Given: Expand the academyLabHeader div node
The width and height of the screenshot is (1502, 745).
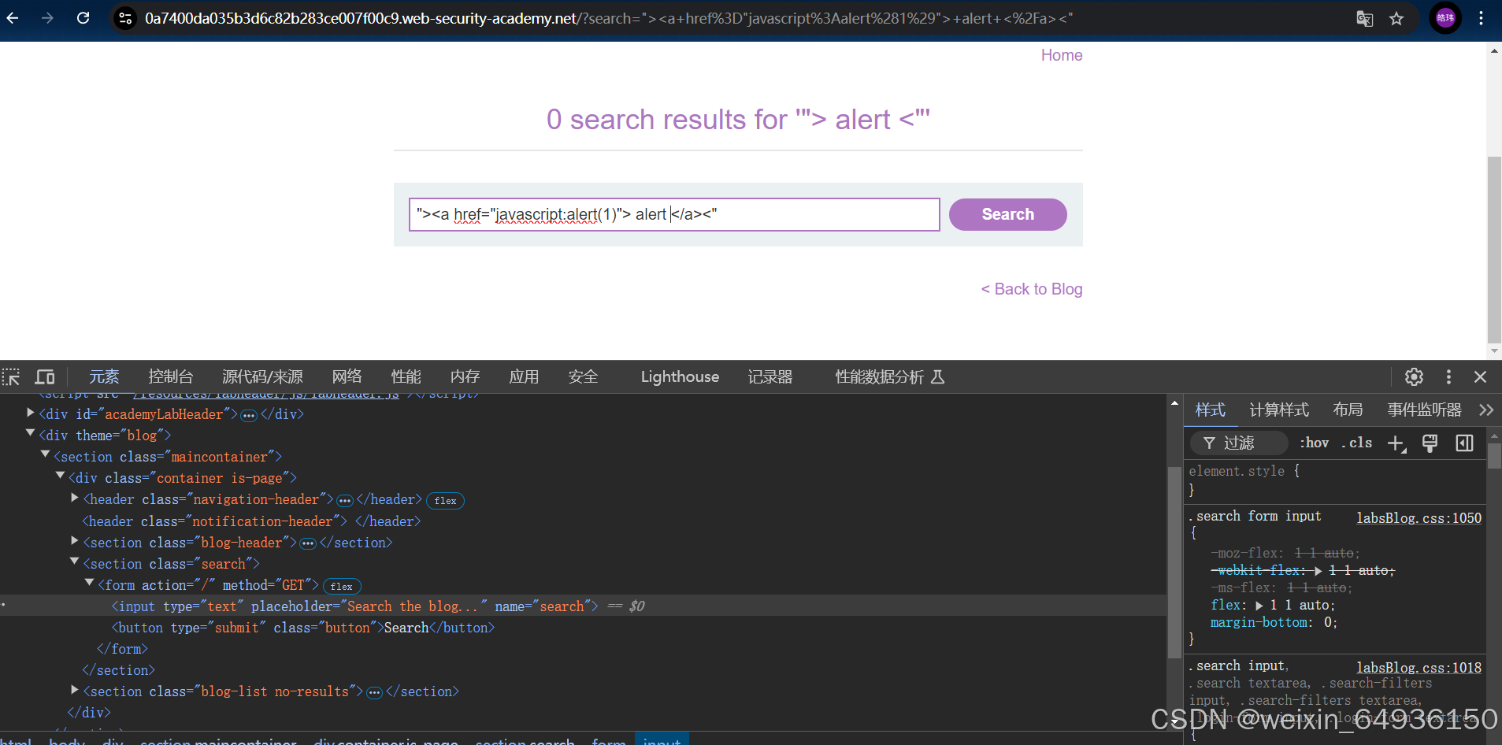Looking at the screenshot, I should [x=31, y=413].
